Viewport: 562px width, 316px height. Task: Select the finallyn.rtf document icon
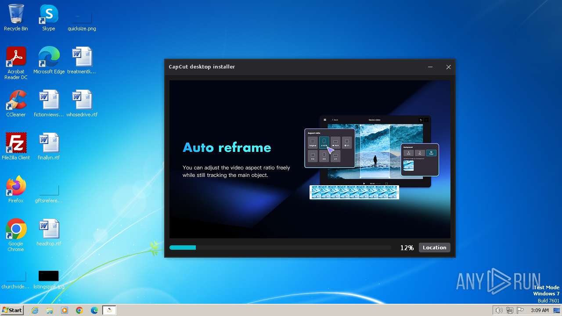(x=49, y=147)
